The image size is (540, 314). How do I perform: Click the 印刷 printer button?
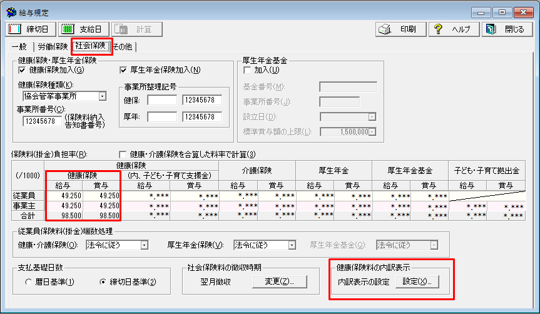tap(401, 29)
